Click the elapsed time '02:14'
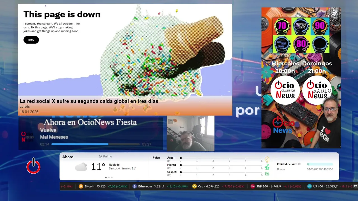This screenshot has width=358, height=201. pyautogui.click(x=45, y=144)
